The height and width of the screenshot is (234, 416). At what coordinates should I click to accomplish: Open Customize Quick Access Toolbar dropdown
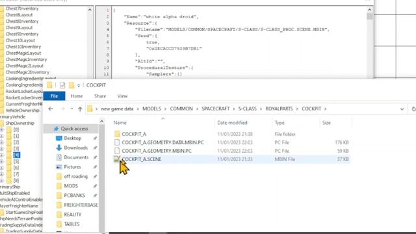click(x=79, y=85)
